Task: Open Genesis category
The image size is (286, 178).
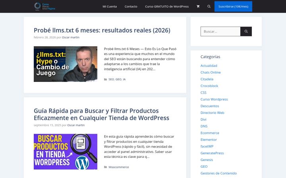Action: click(x=207, y=160)
